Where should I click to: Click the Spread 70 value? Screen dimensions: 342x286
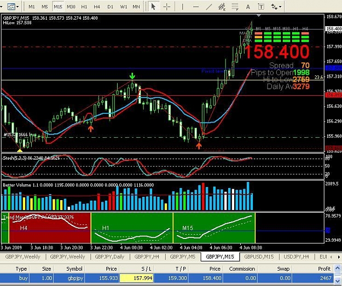point(305,66)
